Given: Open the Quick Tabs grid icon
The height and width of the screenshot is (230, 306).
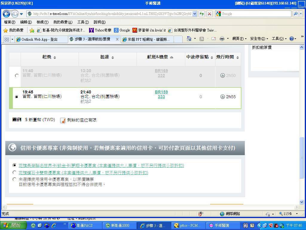Looking at the screenshot, I should click(x=7, y=39).
